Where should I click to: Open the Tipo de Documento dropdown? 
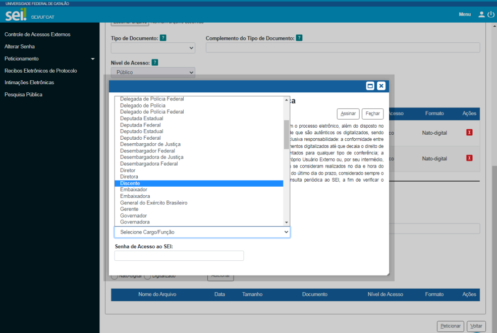point(153,48)
